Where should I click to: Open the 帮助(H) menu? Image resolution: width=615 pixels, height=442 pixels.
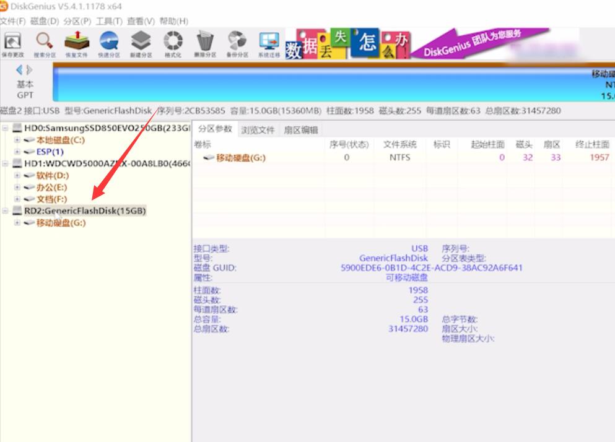click(x=174, y=21)
